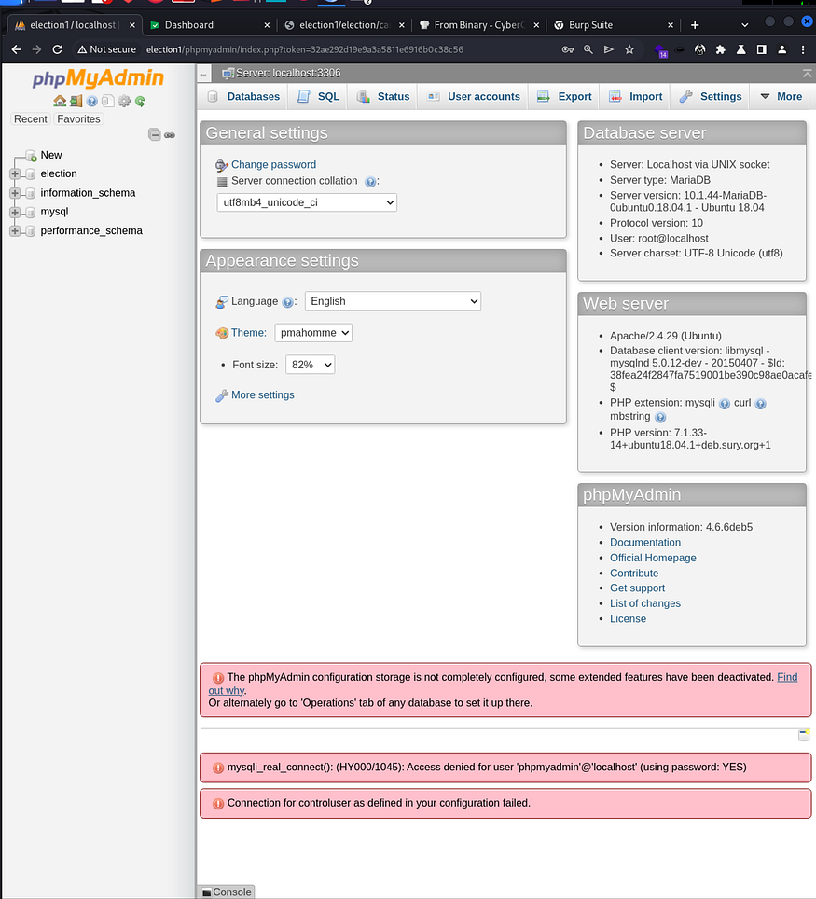Click the Recent button in sidebar
This screenshot has height=899, width=816.
pyautogui.click(x=31, y=119)
